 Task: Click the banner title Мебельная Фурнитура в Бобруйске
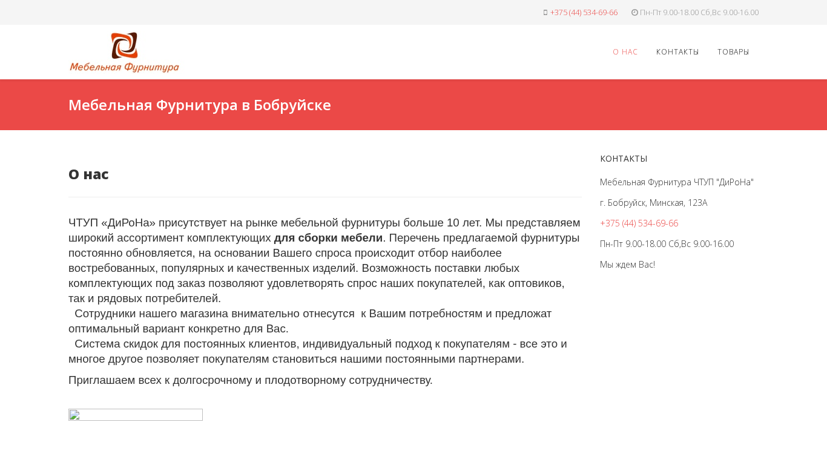point(200,105)
